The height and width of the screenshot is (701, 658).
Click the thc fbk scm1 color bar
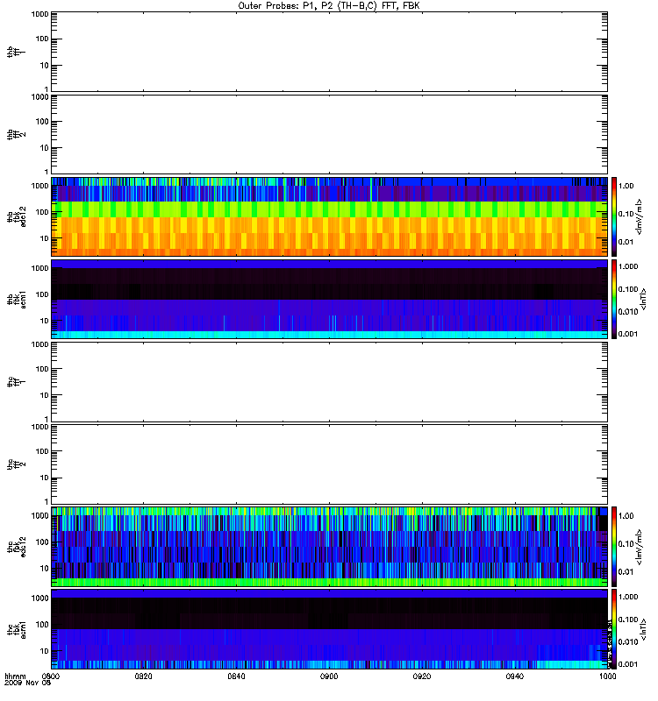point(614,629)
